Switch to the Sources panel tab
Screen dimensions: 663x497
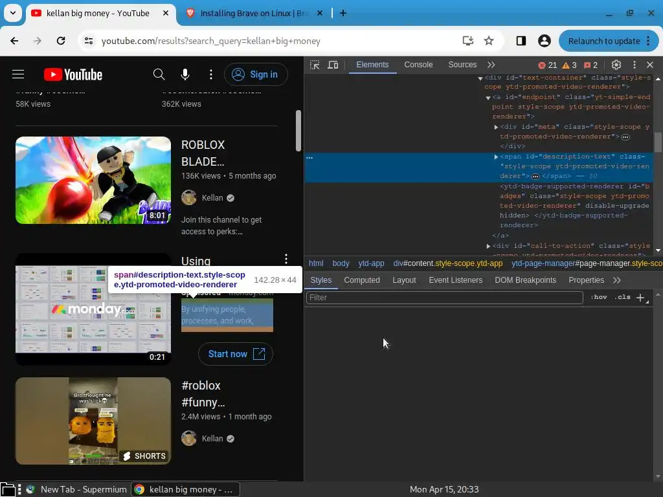click(462, 65)
